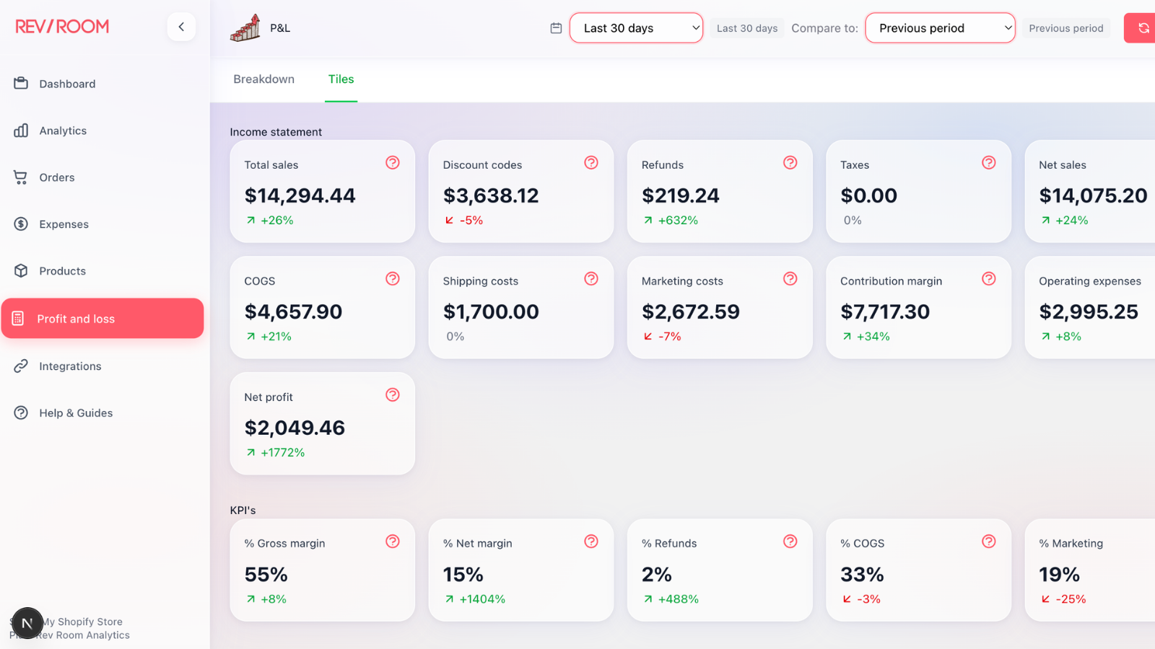The width and height of the screenshot is (1155, 649).
Task: Click the N avatar at bottom left
Action: point(27,624)
